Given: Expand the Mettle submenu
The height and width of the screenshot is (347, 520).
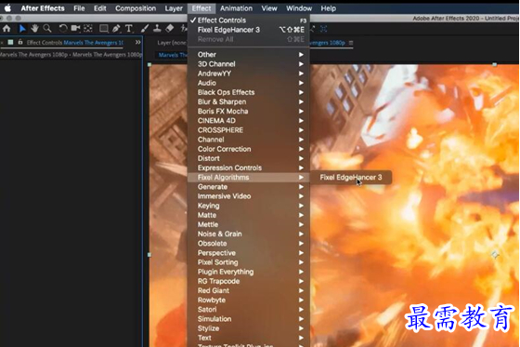Looking at the screenshot, I should pos(249,224).
